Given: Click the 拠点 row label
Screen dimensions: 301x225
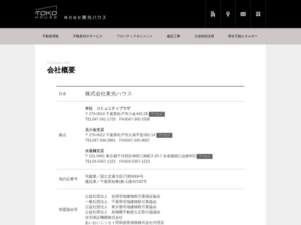Looking at the screenshot, I should [62, 135].
